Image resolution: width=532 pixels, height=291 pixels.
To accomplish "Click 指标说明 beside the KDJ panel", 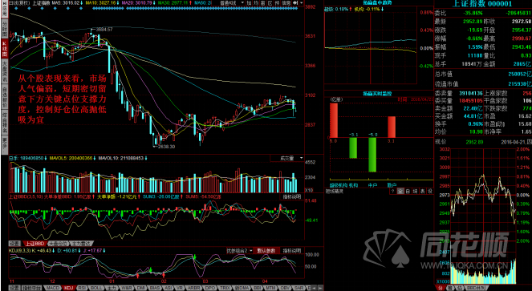I will (x=292, y=251).
